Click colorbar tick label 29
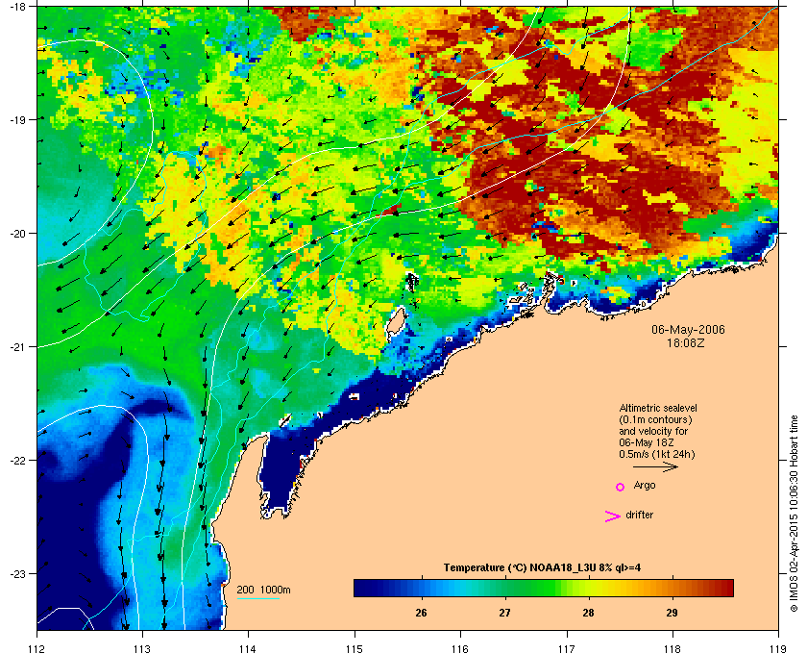This screenshot has height=654, width=807. tap(672, 614)
